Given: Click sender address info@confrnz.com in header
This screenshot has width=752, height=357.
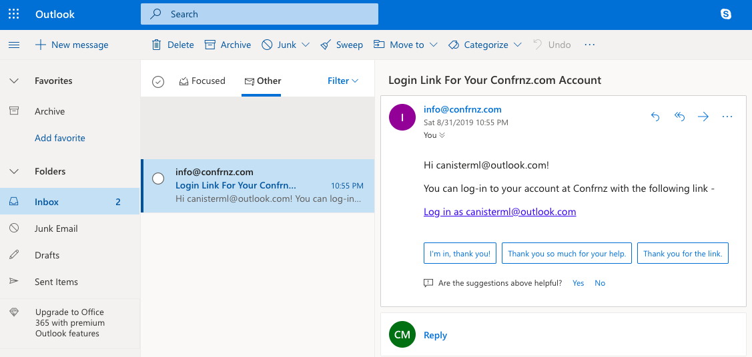Looking at the screenshot, I should (x=462, y=110).
